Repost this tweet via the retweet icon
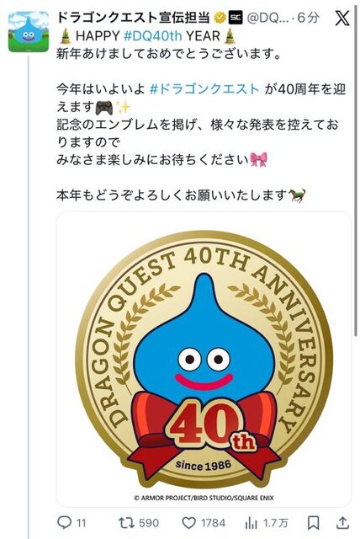This screenshot has width=360, height=539. (125, 523)
